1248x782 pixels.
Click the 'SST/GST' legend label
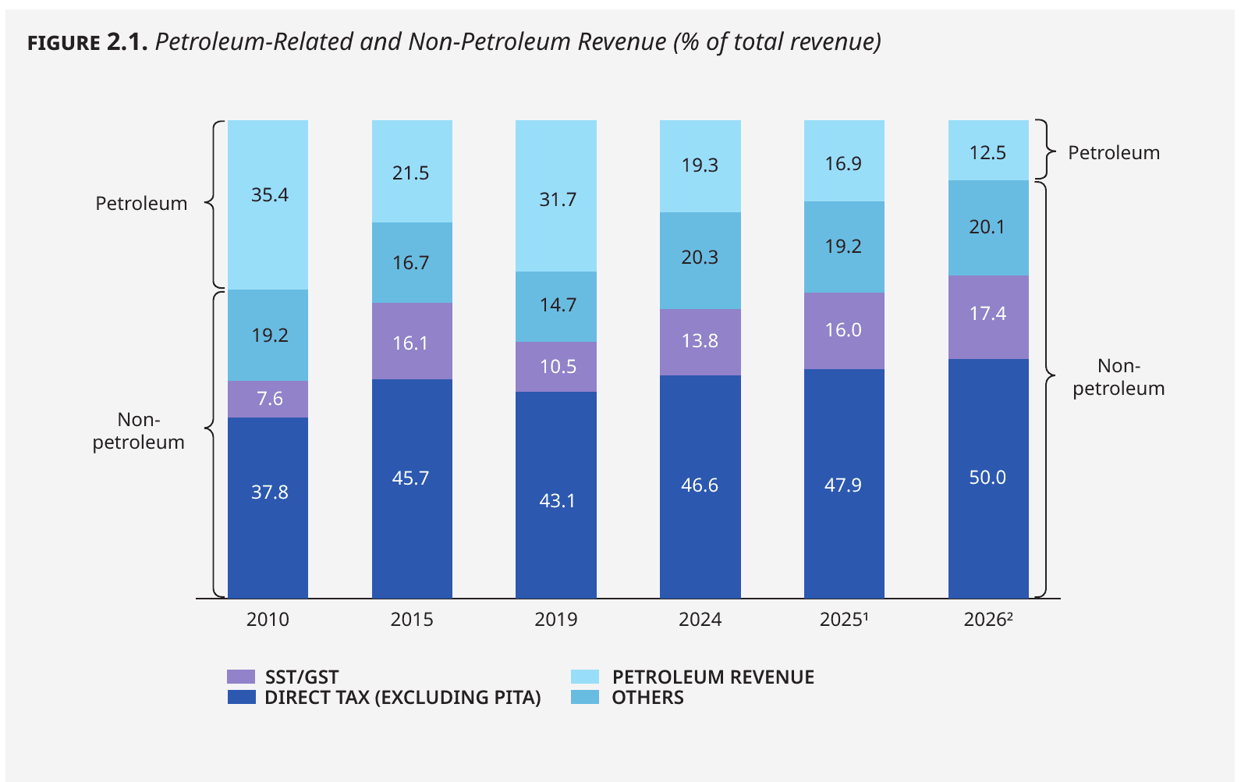point(302,677)
